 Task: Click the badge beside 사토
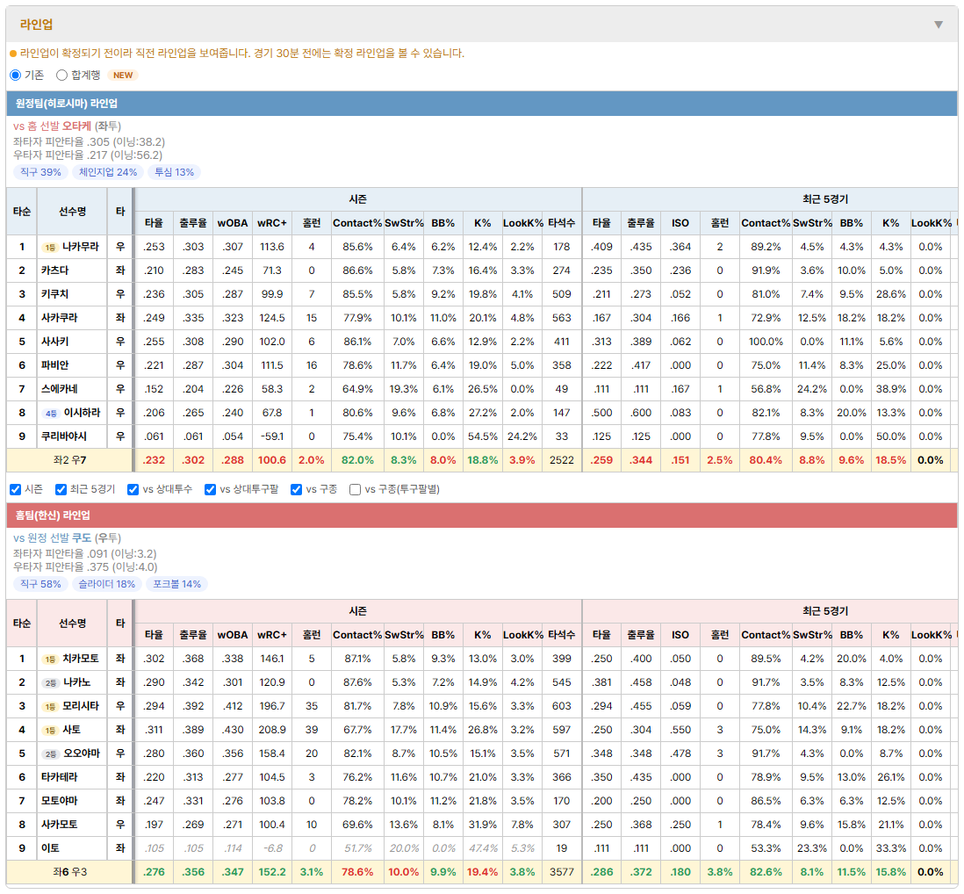[50, 731]
